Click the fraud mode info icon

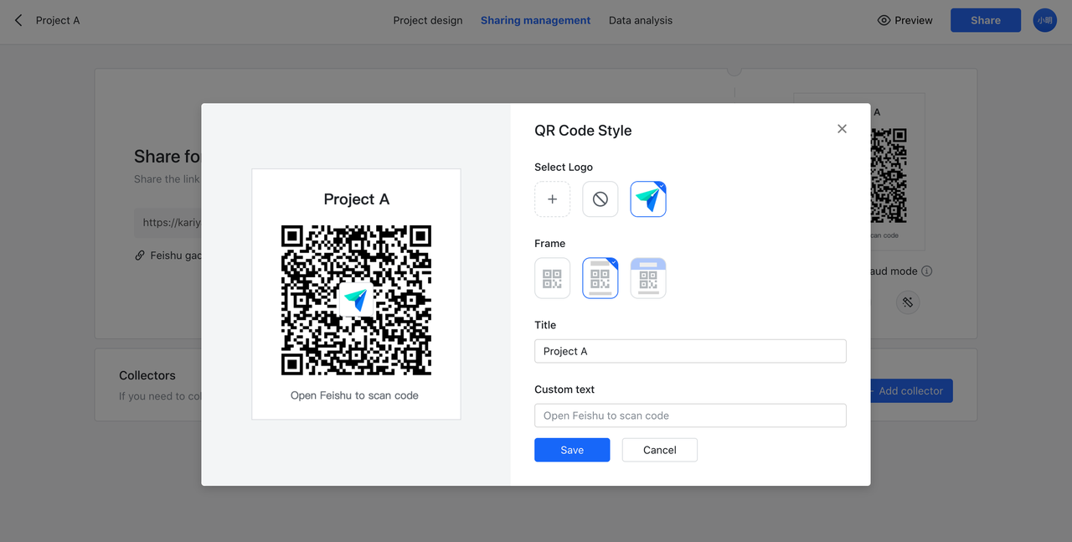pyautogui.click(x=927, y=271)
